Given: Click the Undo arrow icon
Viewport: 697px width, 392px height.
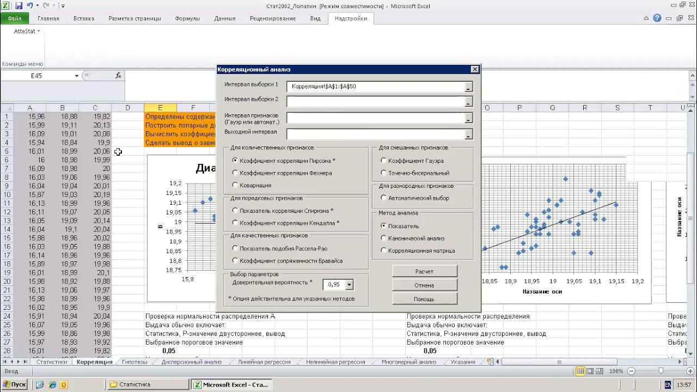Looking at the screenshot, I should [x=30, y=6].
